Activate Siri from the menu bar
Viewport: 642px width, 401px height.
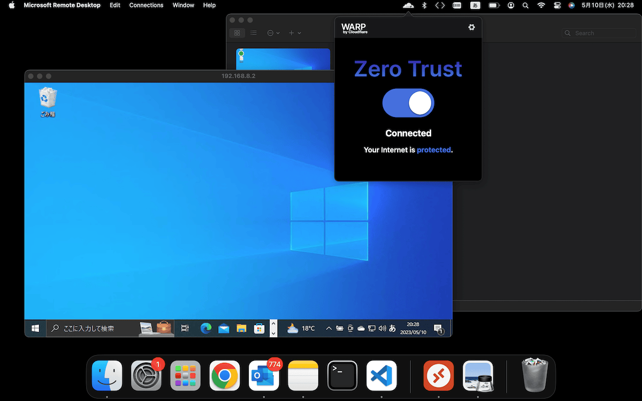pos(571,5)
